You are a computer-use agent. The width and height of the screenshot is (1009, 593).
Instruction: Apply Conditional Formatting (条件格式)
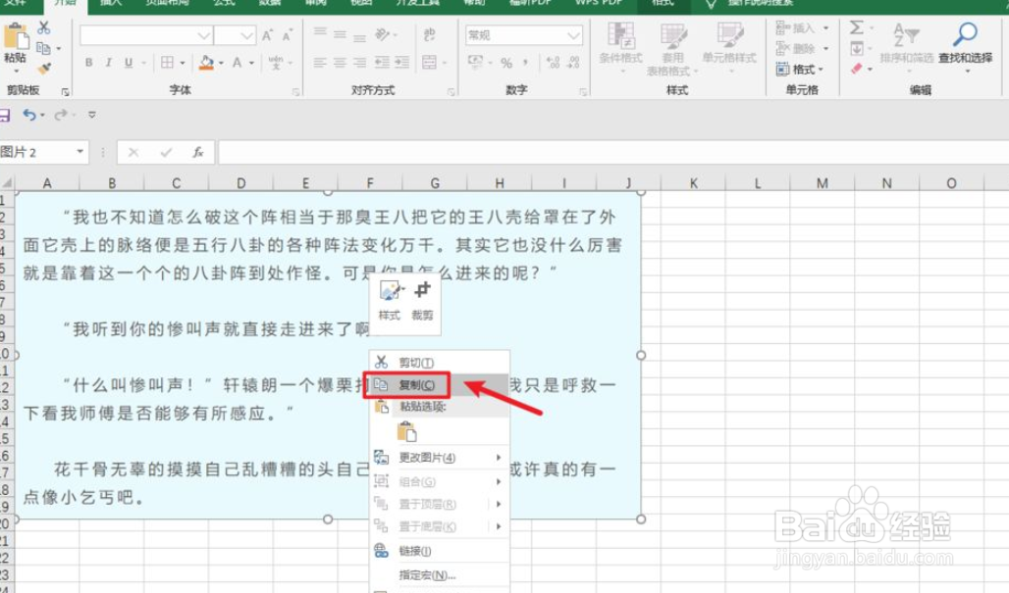(x=621, y=44)
